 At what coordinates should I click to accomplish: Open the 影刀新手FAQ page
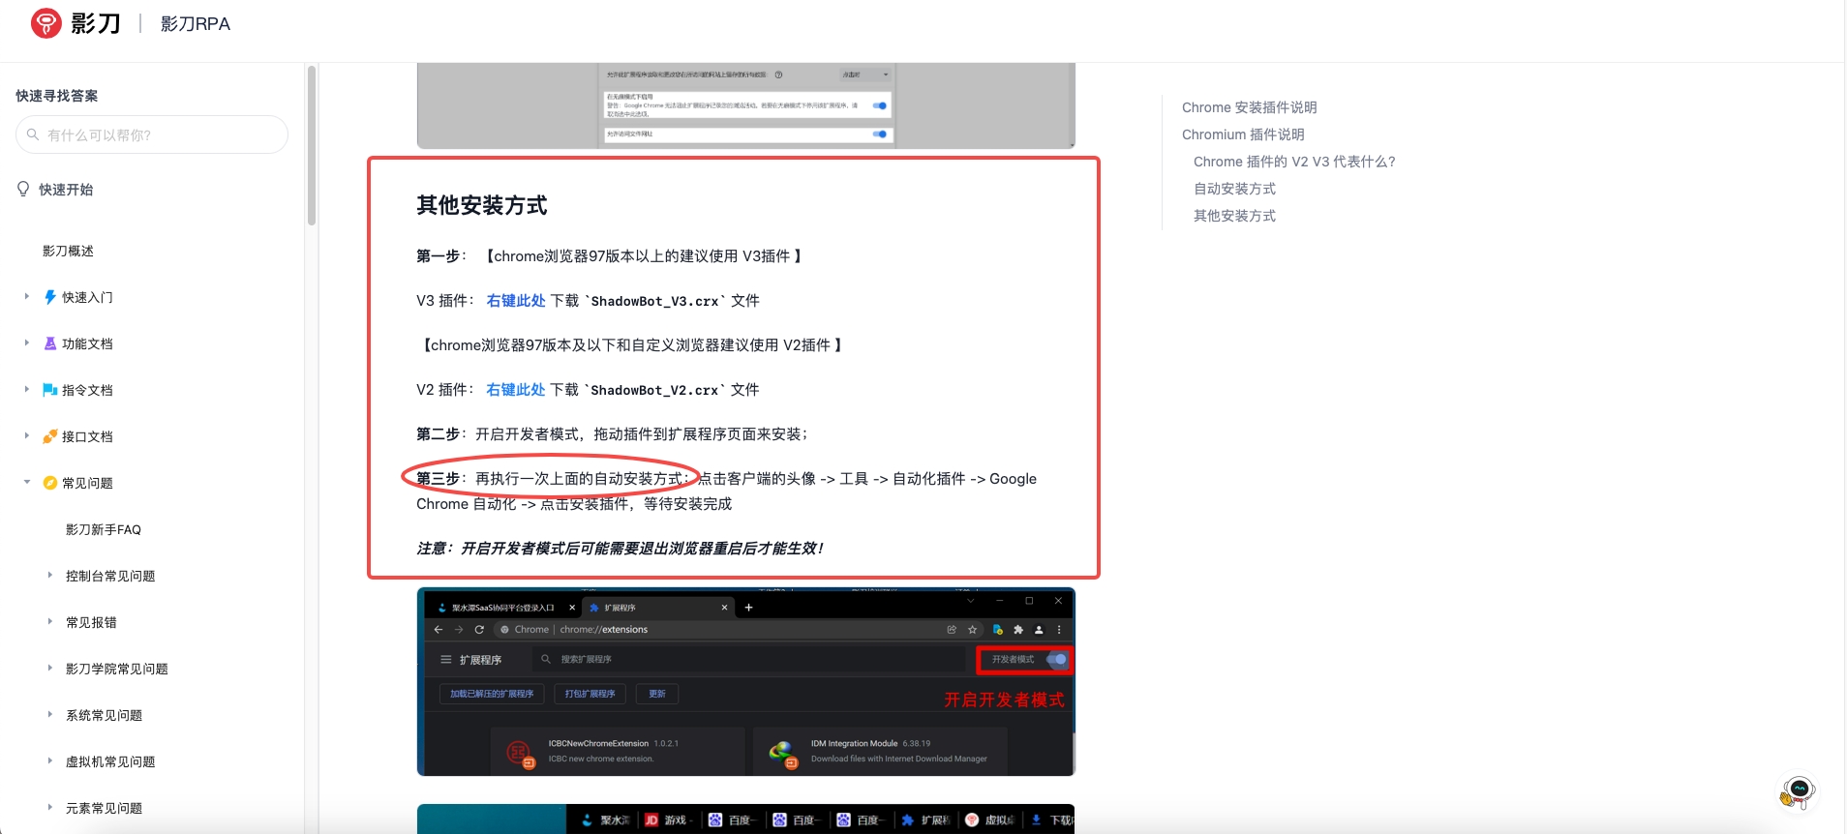104,529
